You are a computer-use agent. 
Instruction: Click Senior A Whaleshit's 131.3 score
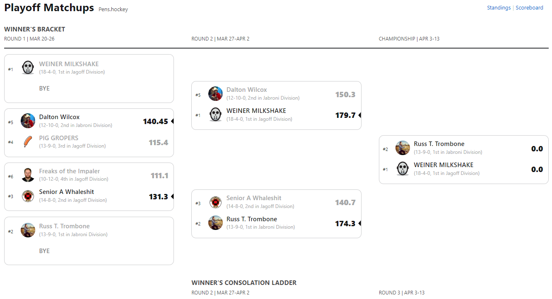(x=158, y=197)
